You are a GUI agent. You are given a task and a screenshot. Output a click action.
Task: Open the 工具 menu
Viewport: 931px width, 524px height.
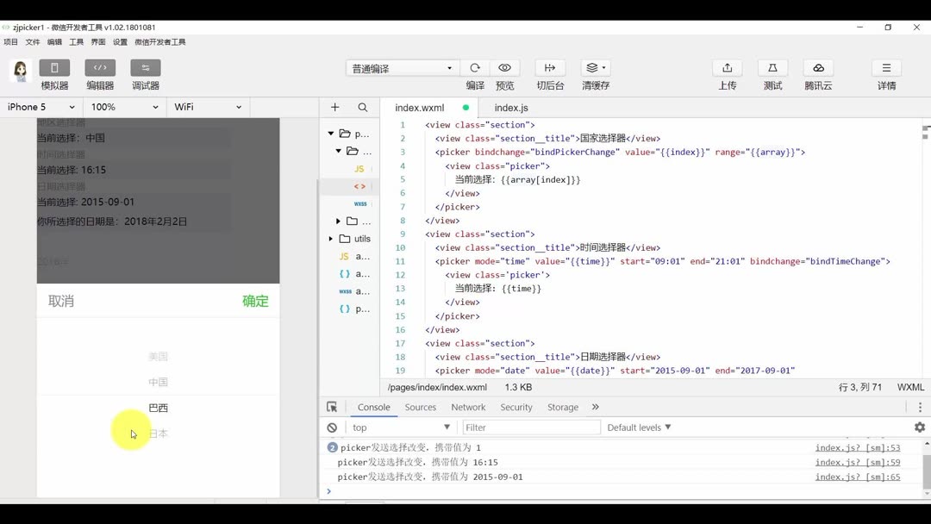coord(76,41)
